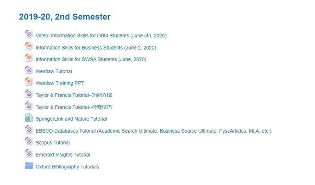The image size is (315, 185).
Task: Click the icon next to Westlaw Tutorial
Action: coord(29,70)
